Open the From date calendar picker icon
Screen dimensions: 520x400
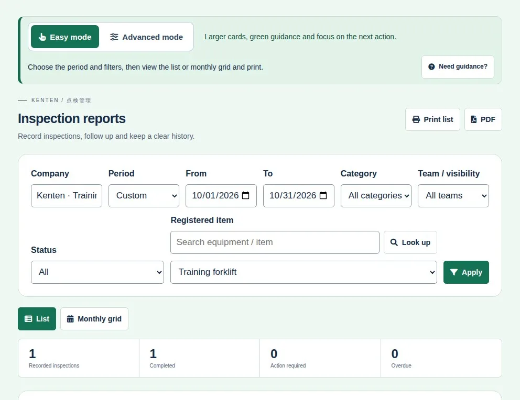[x=245, y=196]
